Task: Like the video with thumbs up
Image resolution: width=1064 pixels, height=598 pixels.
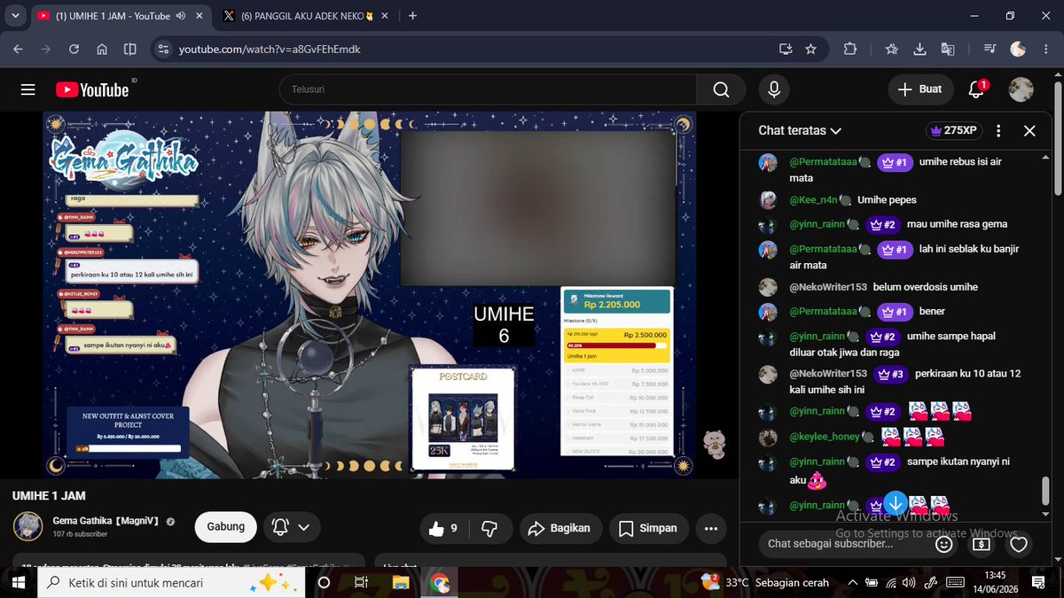Action: click(443, 528)
